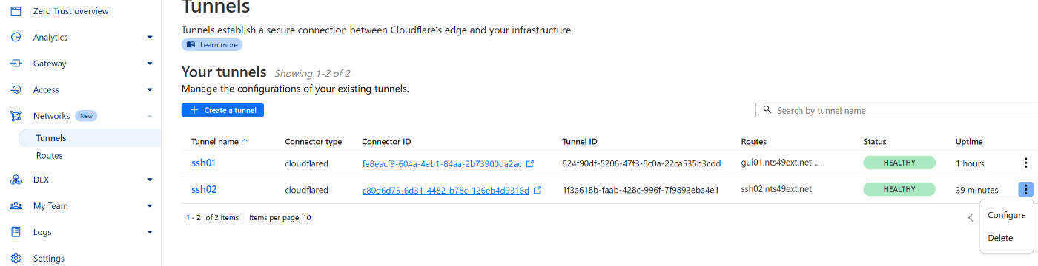Click the My Team people icon
The height and width of the screenshot is (266, 1038).
click(x=16, y=206)
